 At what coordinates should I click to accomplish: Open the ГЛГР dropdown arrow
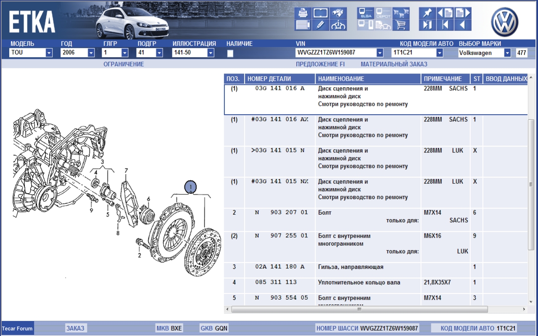pos(125,53)
